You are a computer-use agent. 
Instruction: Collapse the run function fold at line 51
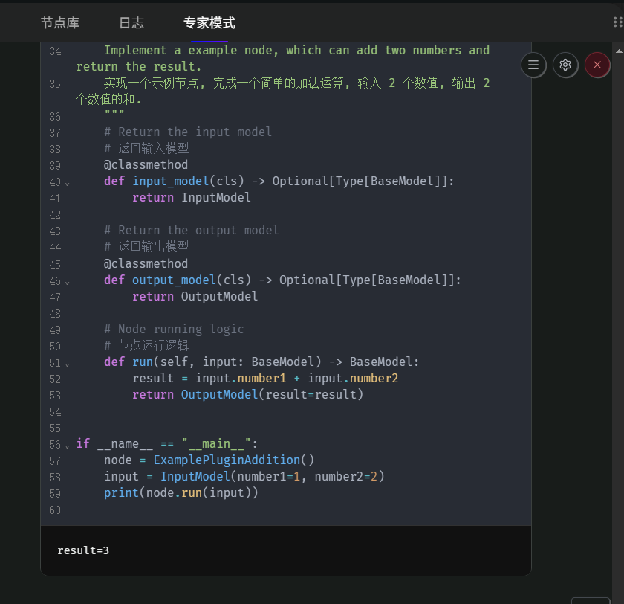[68, 364]
